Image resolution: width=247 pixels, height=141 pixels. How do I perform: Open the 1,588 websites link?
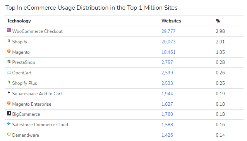click(x=167, y=125)
